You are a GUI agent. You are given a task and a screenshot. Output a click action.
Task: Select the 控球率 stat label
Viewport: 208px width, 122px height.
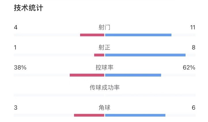click(x=105, y=67)
